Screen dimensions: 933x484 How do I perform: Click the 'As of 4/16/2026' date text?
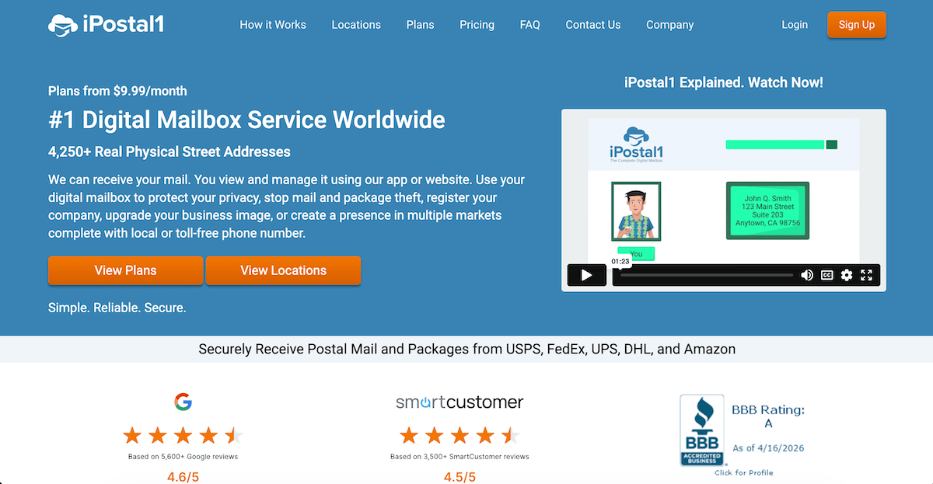pos(768,449)
